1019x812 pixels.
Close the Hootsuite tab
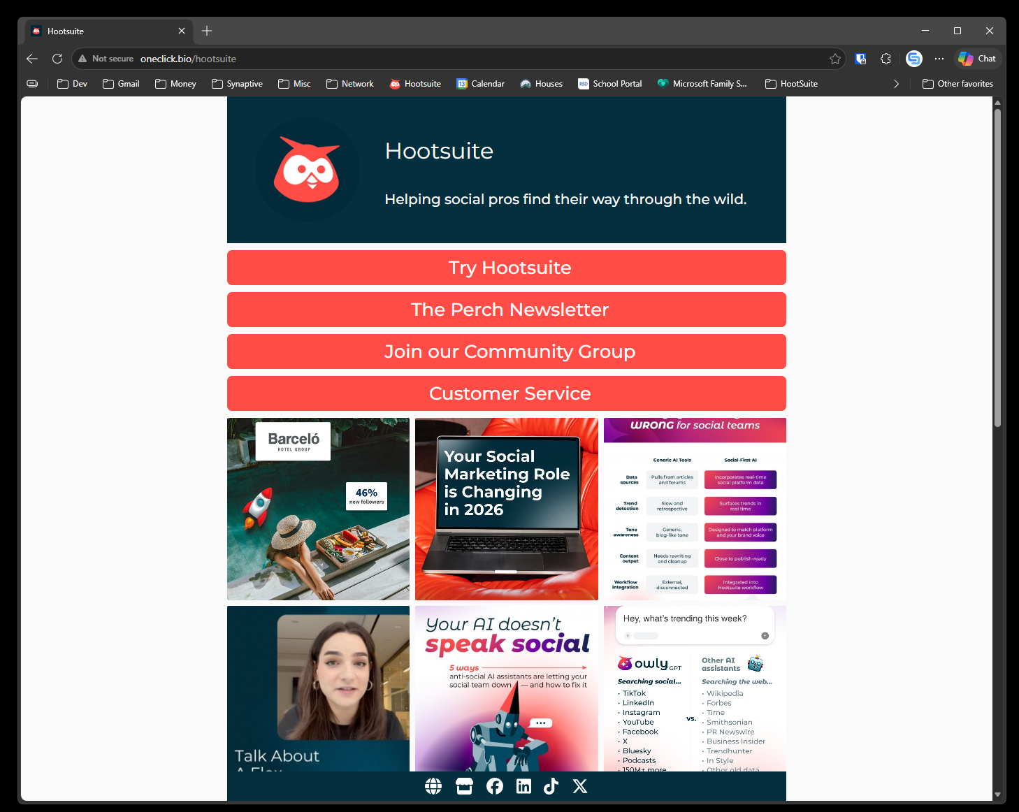tap(182, 31)
